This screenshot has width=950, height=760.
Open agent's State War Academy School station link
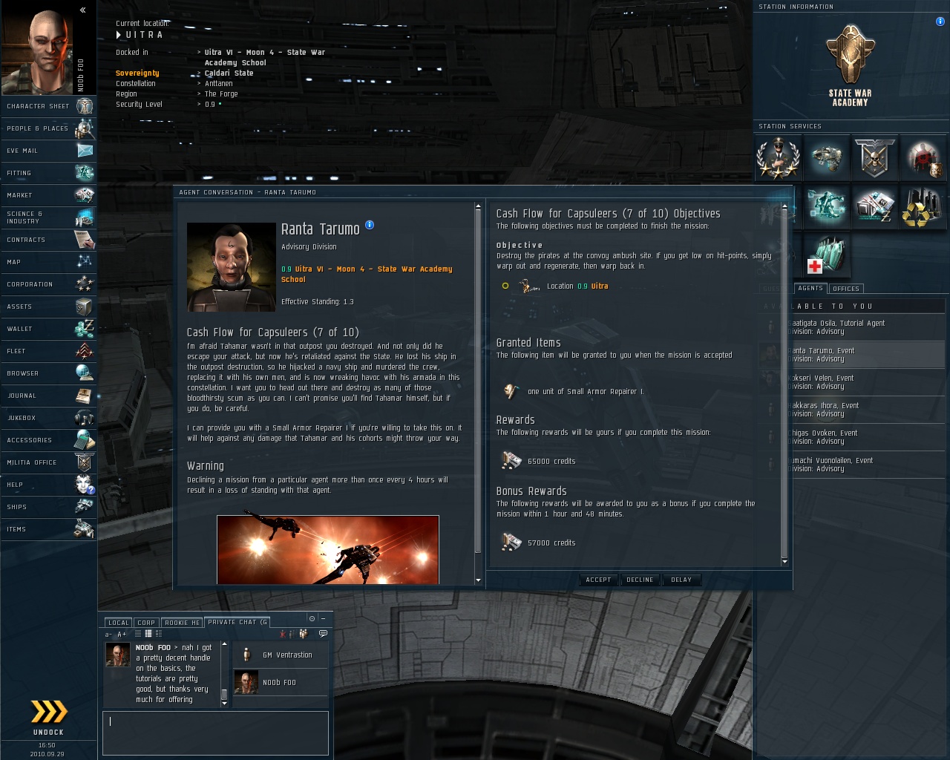[367, 274]
